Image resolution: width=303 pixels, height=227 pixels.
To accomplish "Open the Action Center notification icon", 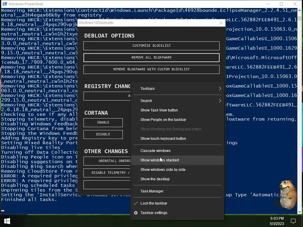I will (x=293, y=221).
